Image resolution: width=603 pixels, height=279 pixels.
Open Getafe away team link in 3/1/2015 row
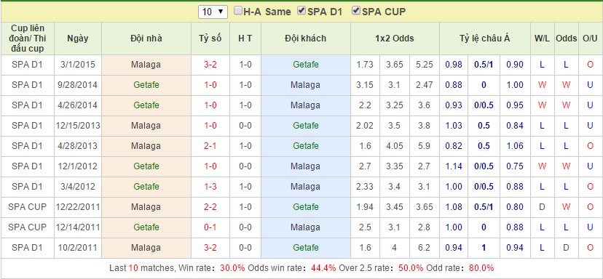[x=306, y=65]
